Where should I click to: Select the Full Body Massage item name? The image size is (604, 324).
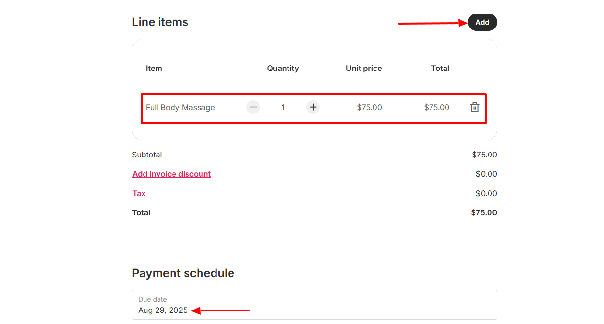tap(180, 107)
